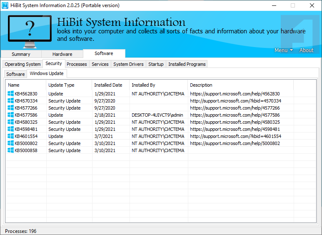Open the Operating System tab

tap(22, 64)
